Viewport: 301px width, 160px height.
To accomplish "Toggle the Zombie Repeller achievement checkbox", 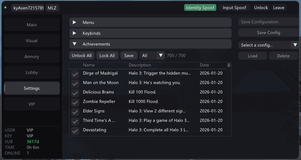I will (75, 103).
